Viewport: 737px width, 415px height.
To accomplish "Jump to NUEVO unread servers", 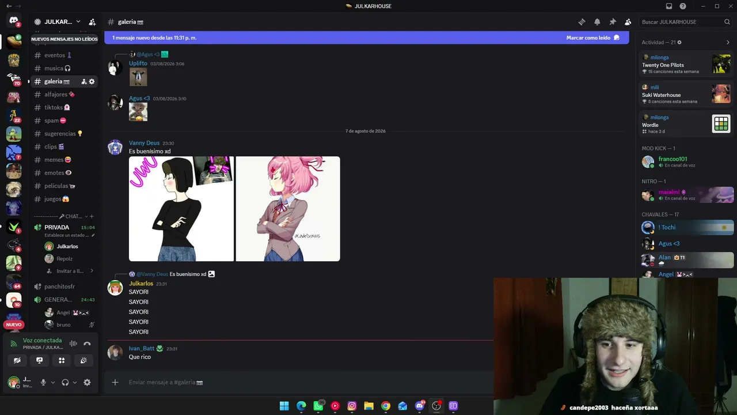I will point(14,325).
